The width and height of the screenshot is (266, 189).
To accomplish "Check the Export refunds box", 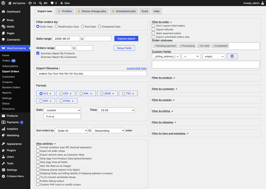I will point(153,29).
